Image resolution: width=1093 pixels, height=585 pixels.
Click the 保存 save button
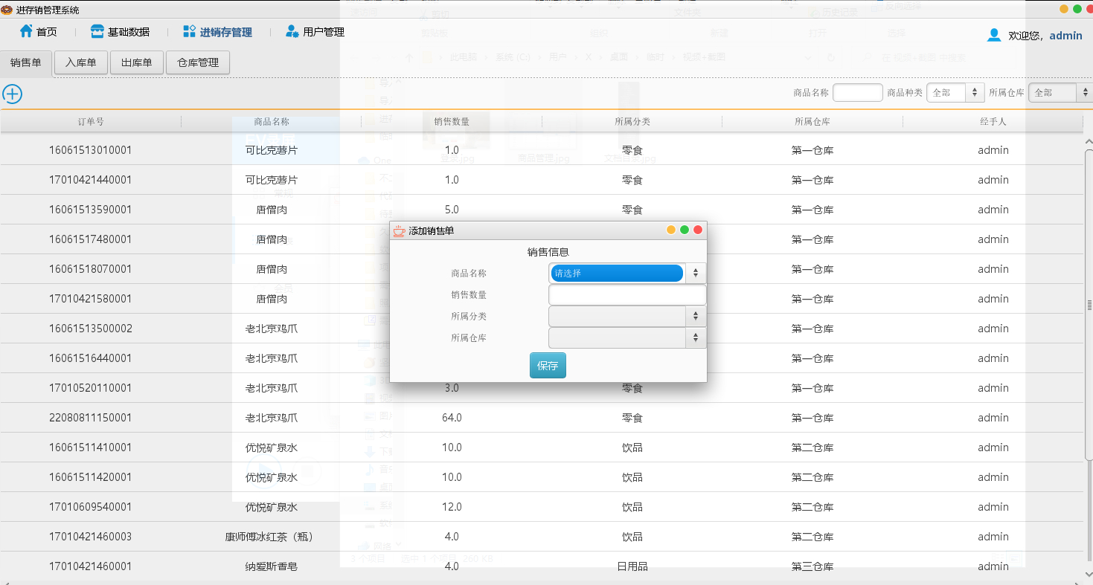[548, 365]
